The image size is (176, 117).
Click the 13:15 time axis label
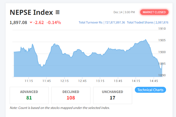(x=100, y=81)
